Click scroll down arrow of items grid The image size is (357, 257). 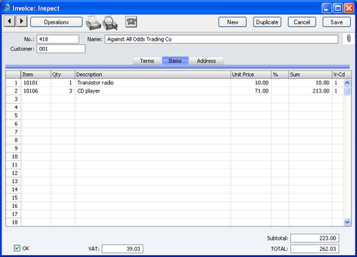(347, 222)
